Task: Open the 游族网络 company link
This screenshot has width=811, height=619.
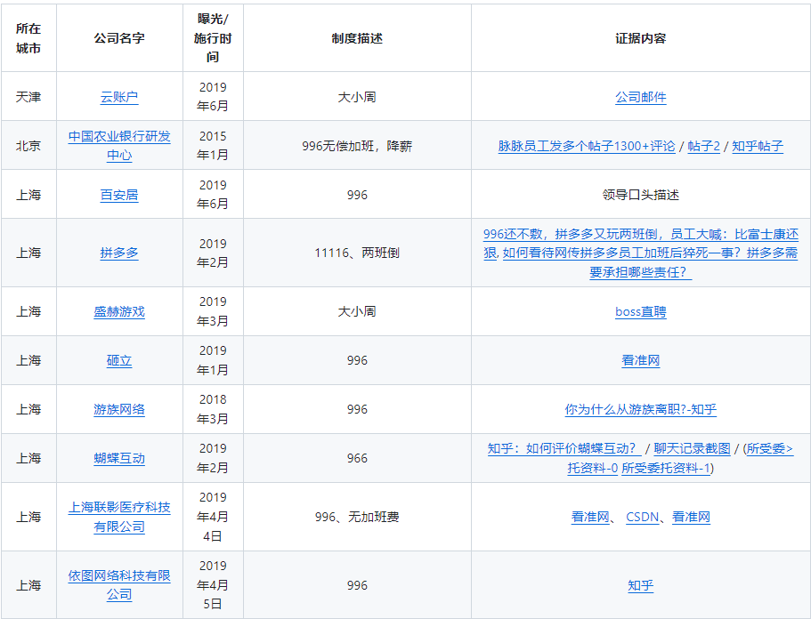Action: [119, 409]
